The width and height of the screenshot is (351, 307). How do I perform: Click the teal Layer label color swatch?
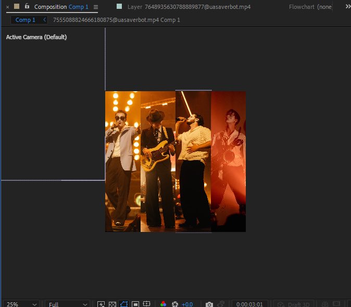tap(119, 6)
